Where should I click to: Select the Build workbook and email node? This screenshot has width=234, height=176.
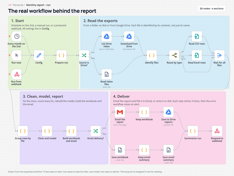tap(71, 131)
